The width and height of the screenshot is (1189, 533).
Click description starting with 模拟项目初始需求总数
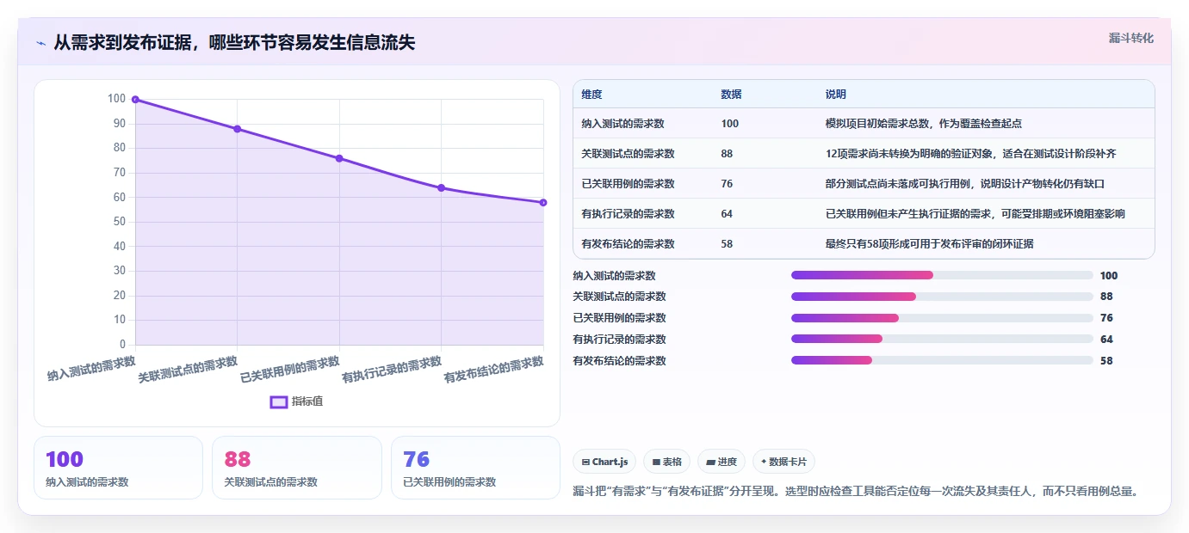click(x=923, y=124)
